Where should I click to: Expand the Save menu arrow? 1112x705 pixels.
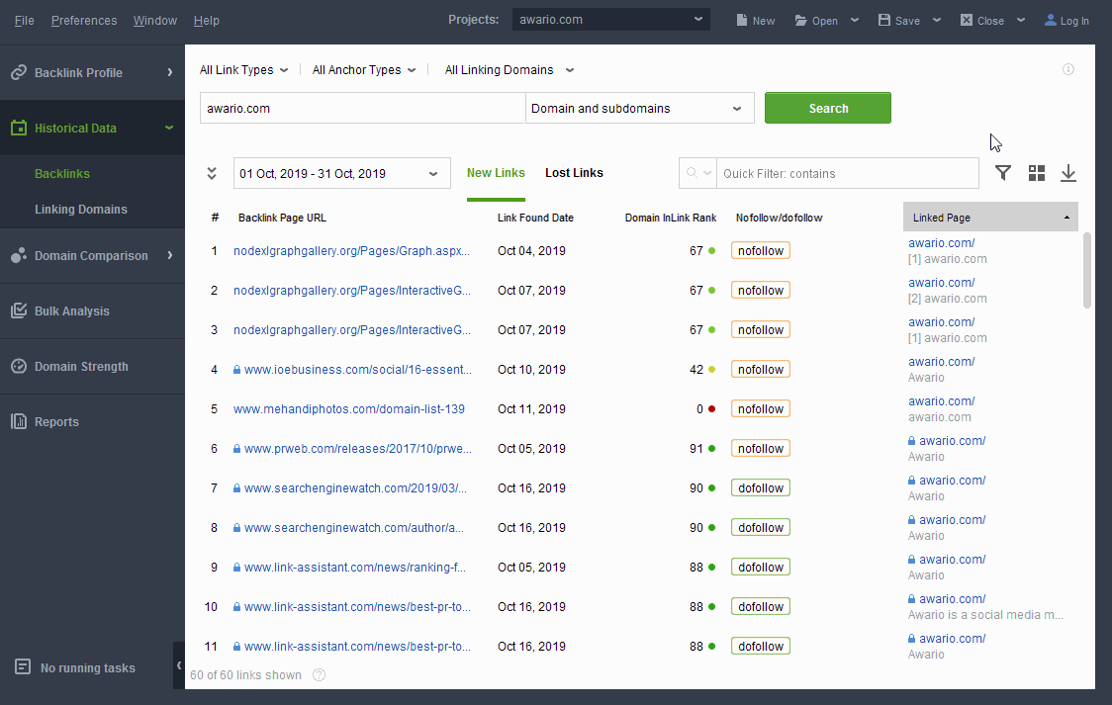point(937,20)
